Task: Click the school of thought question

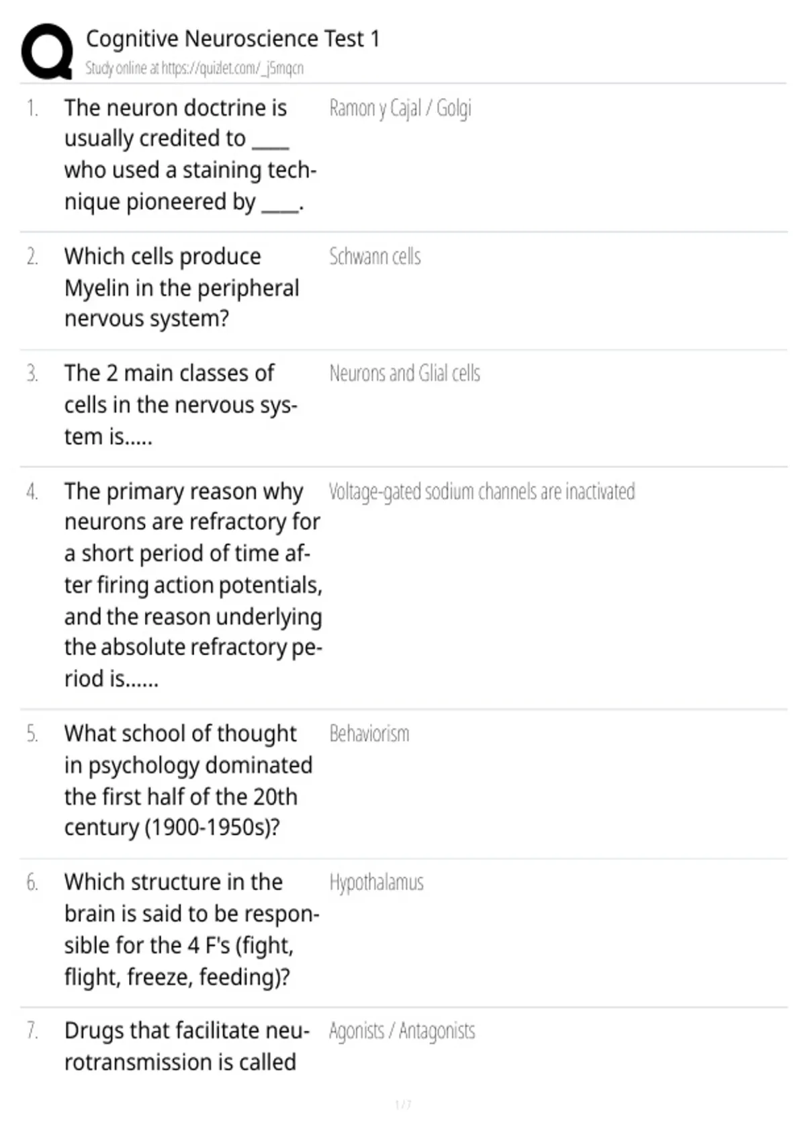Action: point(188,780)
